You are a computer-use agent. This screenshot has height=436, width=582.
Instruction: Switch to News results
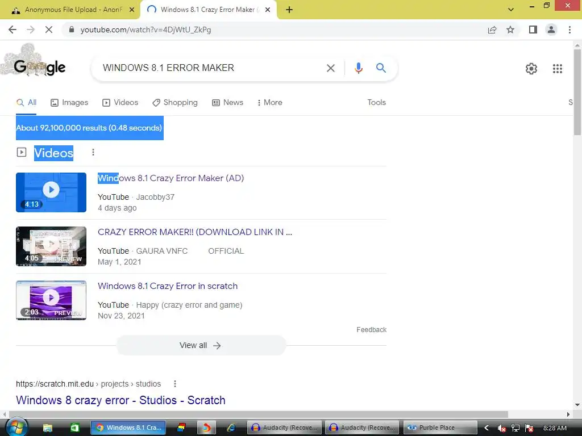pyautogui.click(x=227, y=103)
